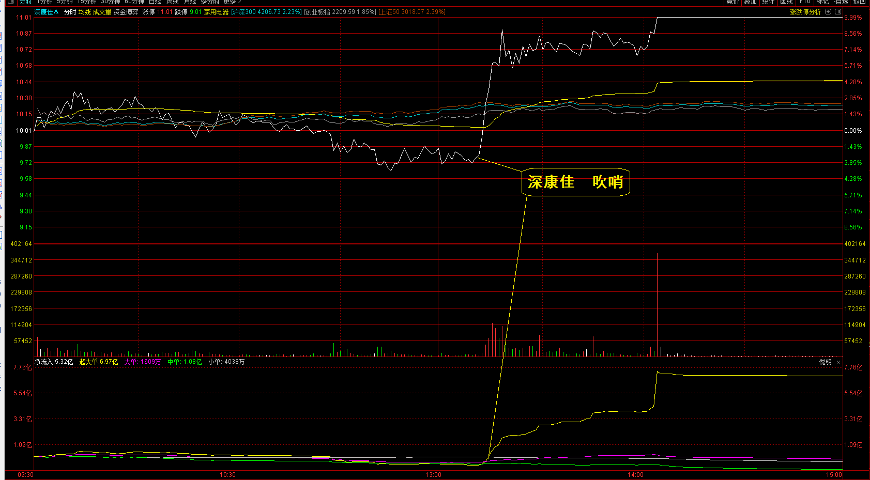Screen dimensions: 870x480
Task: Click the 沪深300 index quote
Action: pyautogui.click(x=266, y=12)
